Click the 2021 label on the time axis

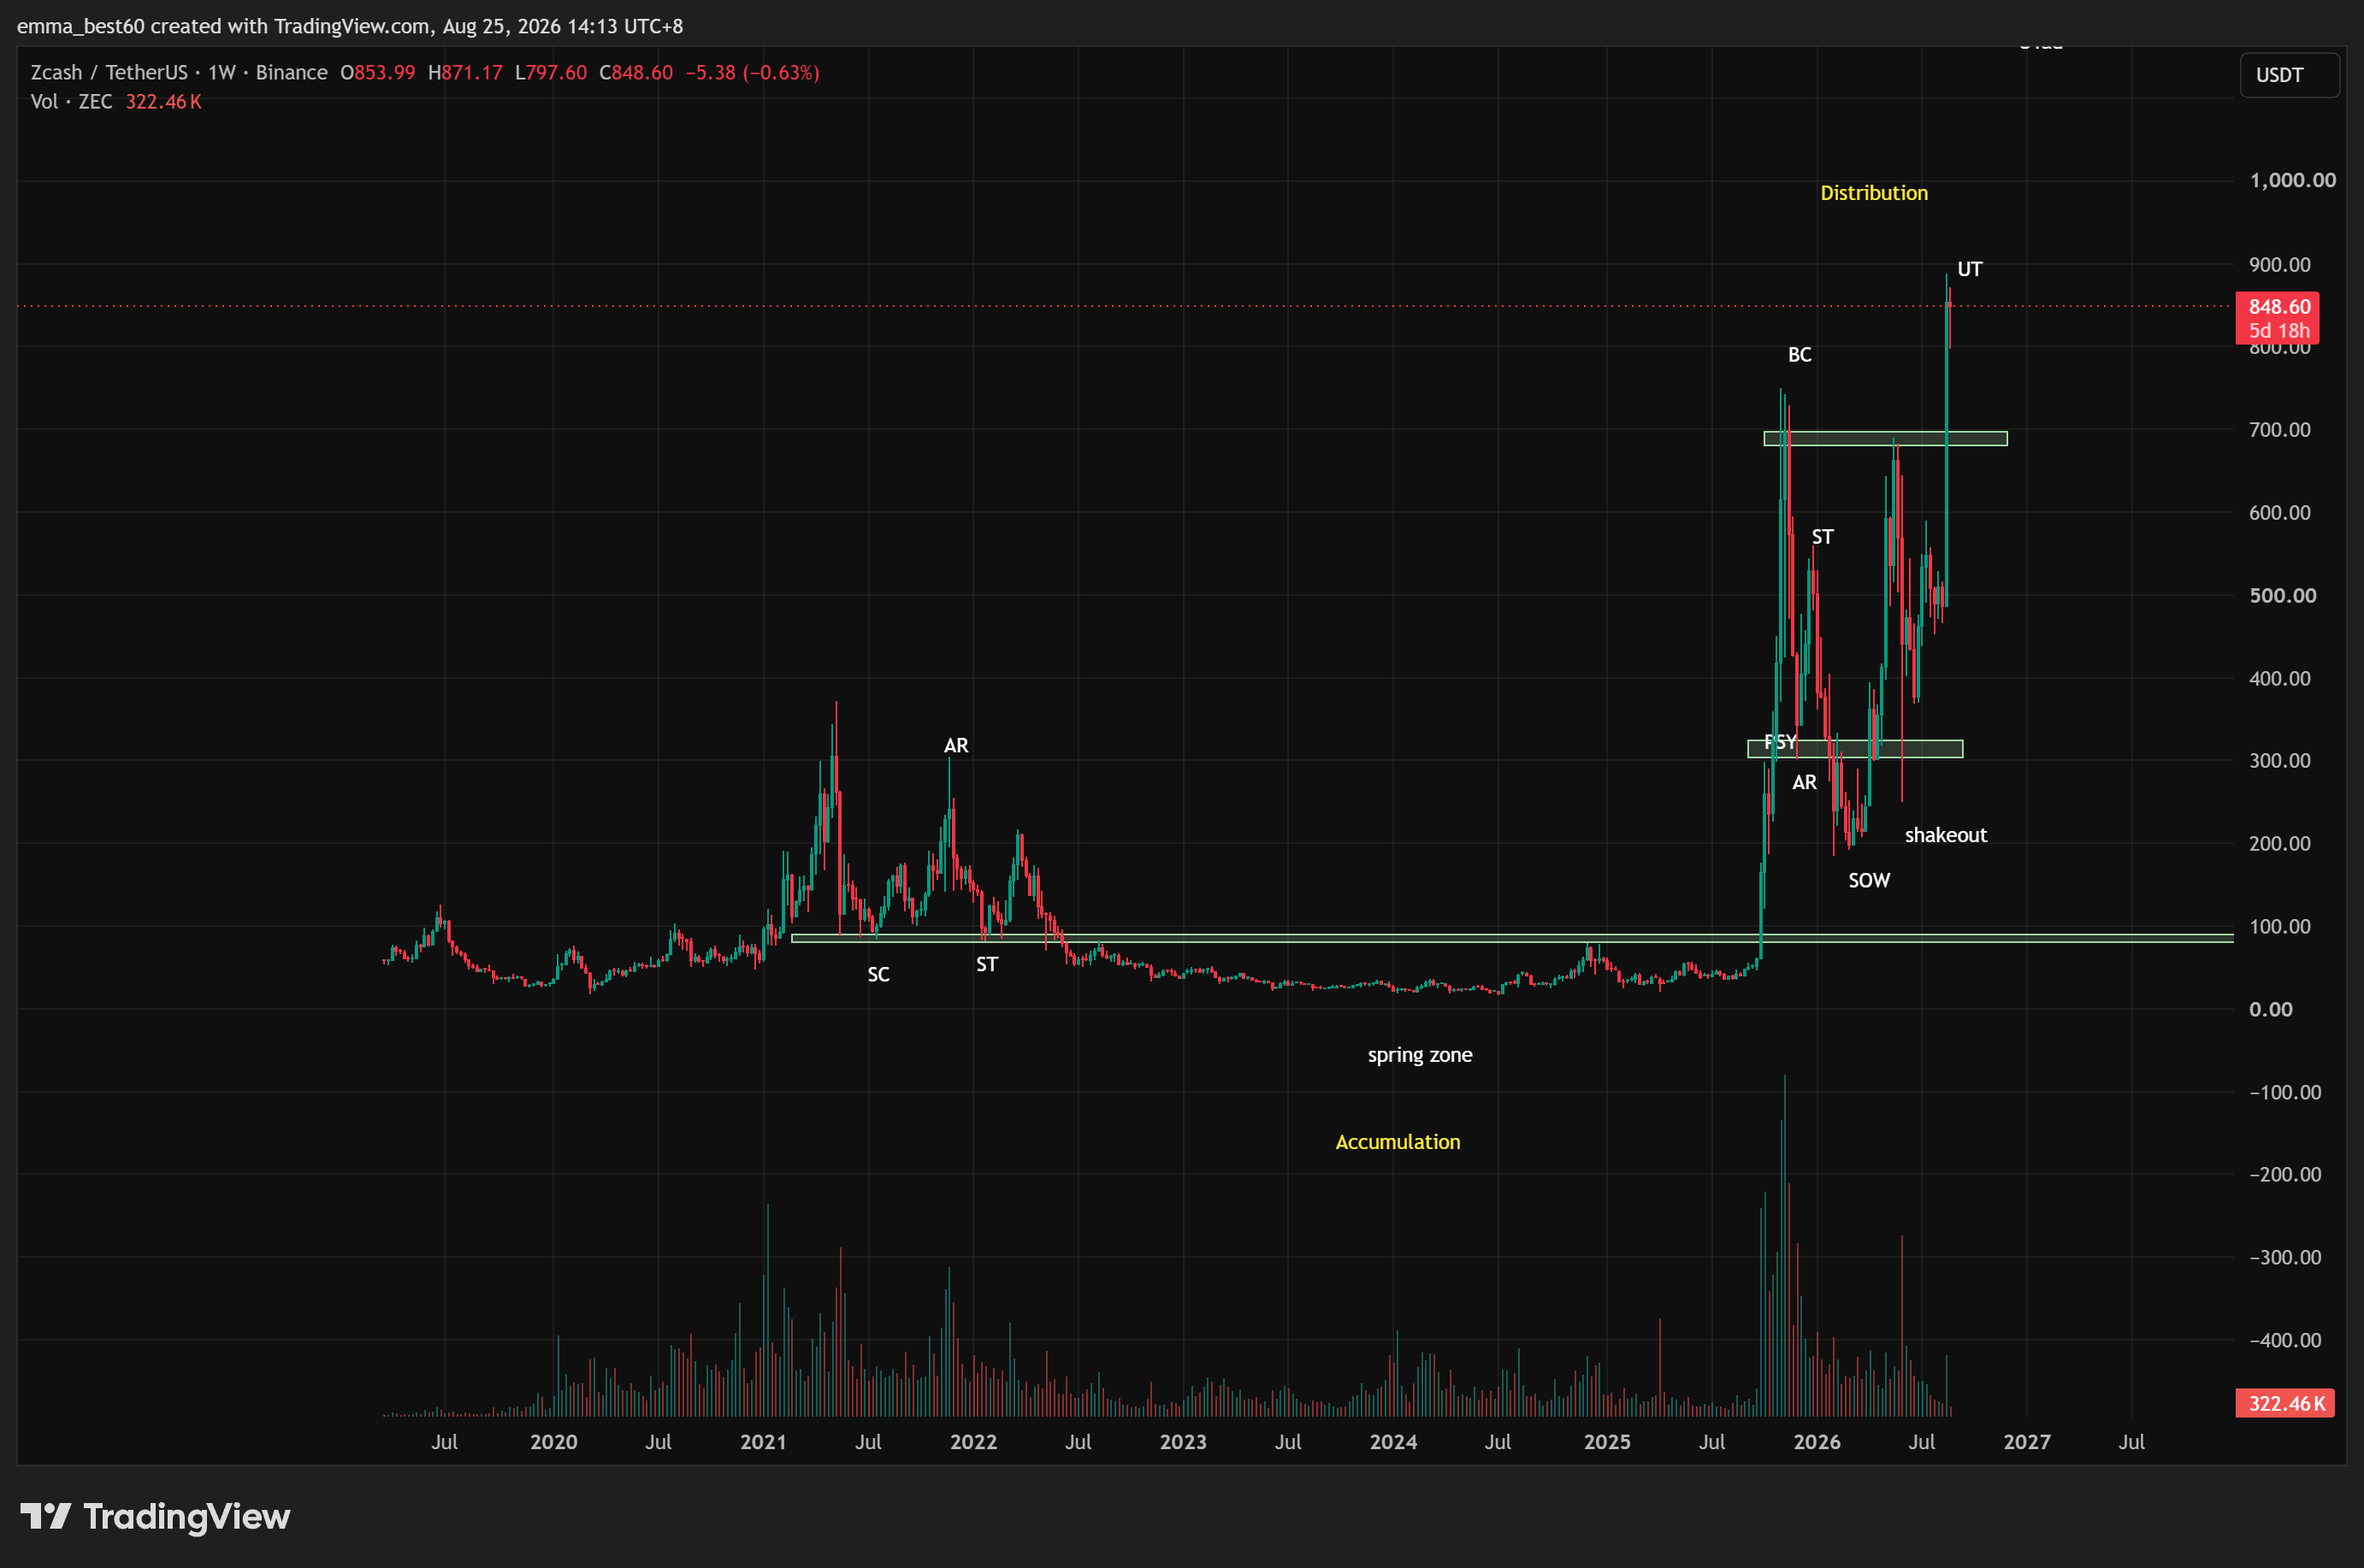763,1442
